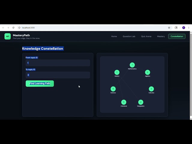Click the 'From topic ID' label

pos(31,58)
